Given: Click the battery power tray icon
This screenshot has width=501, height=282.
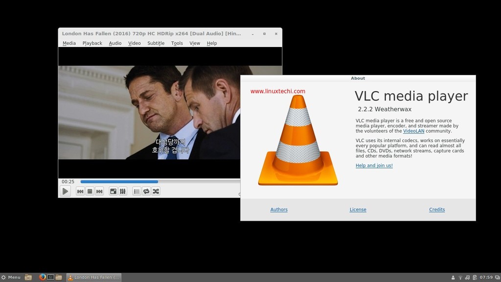Looking at the screenshot, I should point(475,278).
